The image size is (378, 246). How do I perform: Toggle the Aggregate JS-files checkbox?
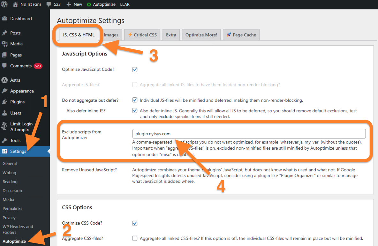pos(135,85)
